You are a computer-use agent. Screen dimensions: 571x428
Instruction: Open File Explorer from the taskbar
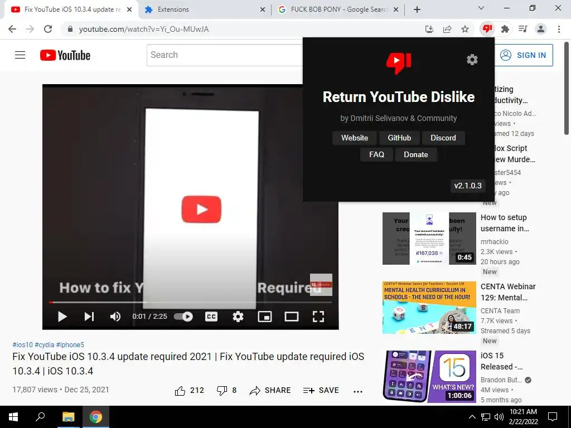(68, 417)
